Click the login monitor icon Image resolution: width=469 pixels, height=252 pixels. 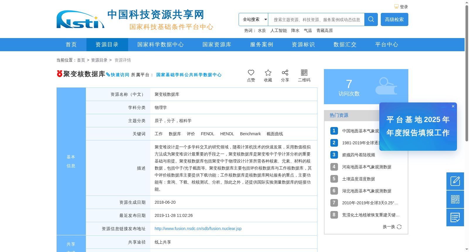click(x=396, y=6)
